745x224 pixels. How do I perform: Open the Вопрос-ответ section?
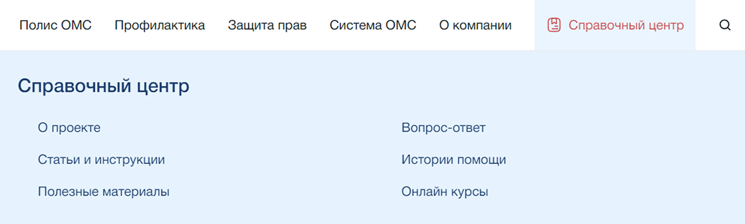coord(443,128)
